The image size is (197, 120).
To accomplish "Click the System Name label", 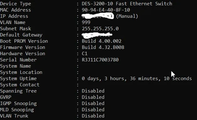I will click(15, 66).
